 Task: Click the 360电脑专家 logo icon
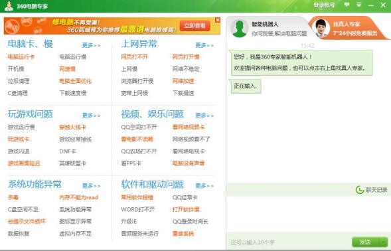(x=9, y=6)
